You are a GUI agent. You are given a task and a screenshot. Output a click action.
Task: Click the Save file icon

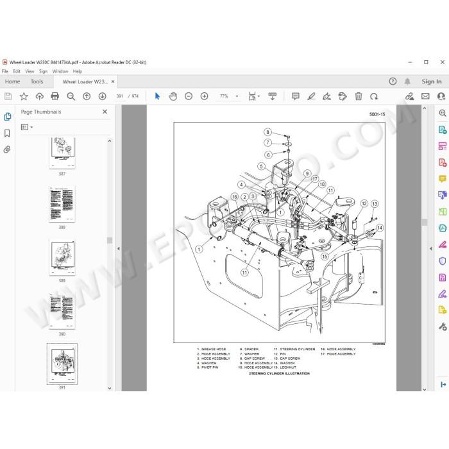point(8,96)
